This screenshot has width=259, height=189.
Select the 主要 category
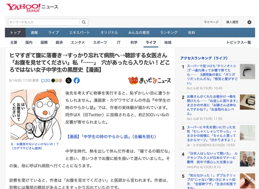tap(14, 42)
